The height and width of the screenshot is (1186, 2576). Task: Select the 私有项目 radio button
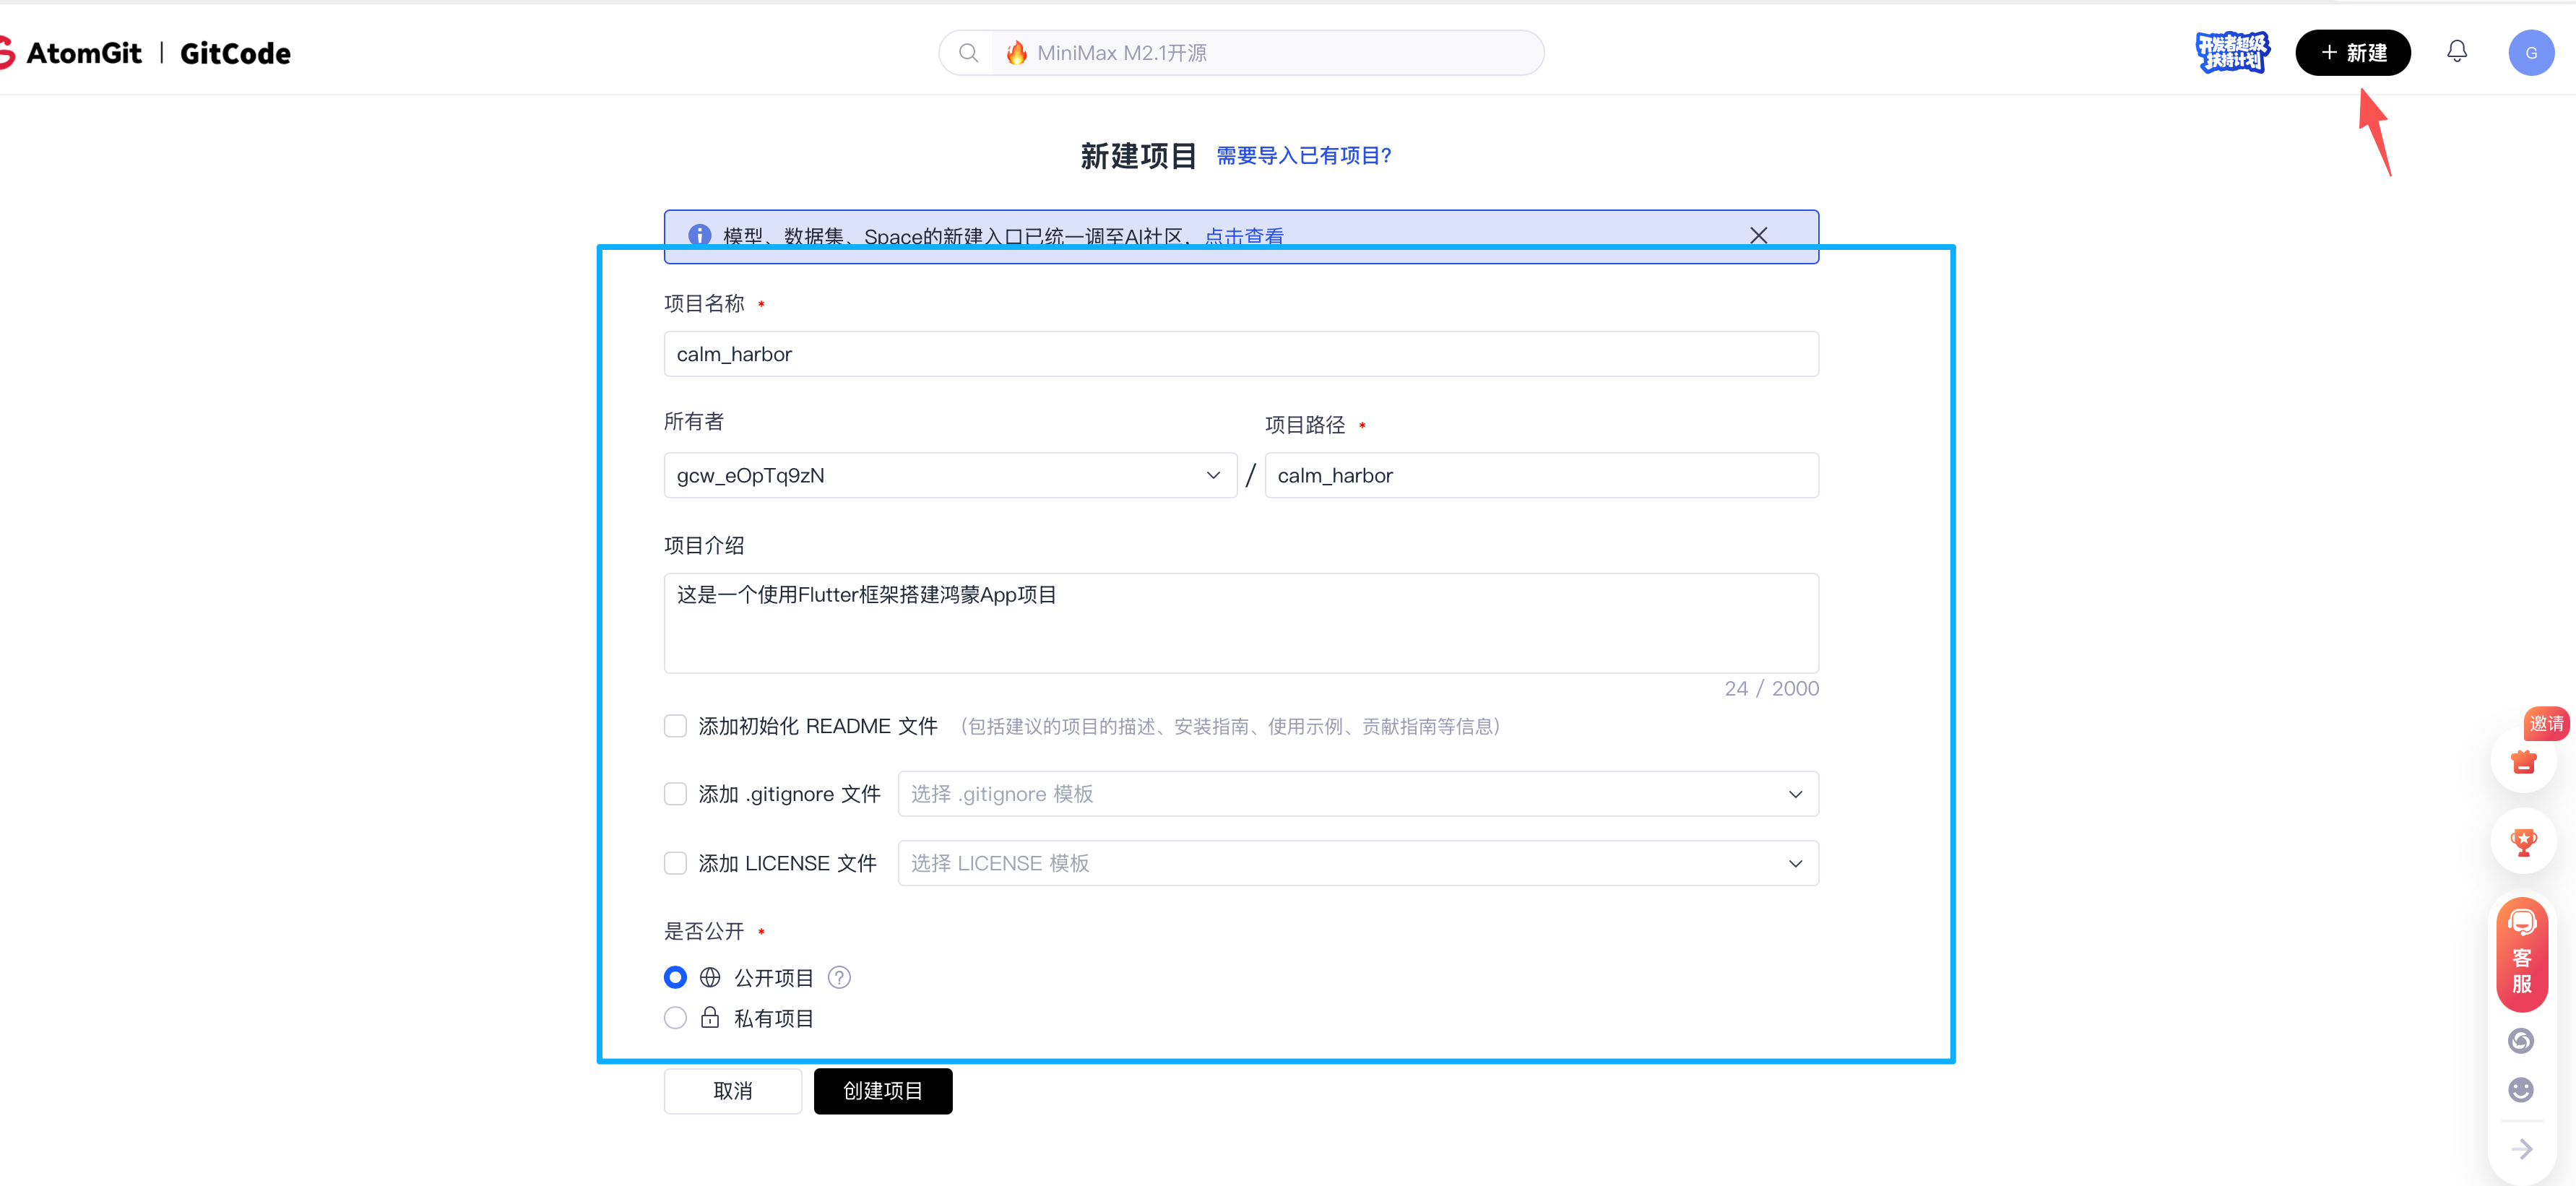[675, 1017]
